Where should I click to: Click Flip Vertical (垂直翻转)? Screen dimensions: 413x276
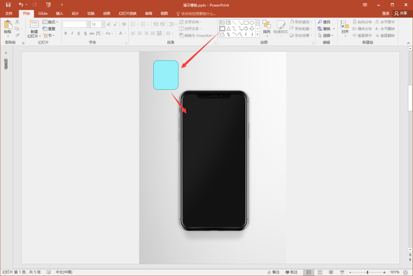coord(385,36)
